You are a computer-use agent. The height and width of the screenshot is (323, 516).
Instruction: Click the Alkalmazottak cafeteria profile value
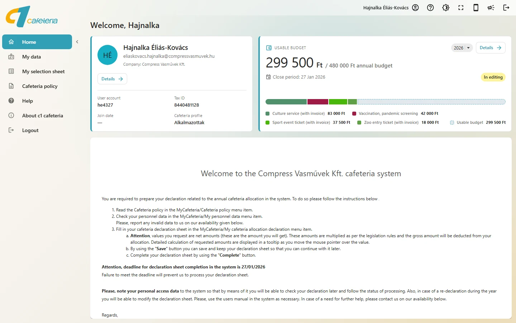(x=189, y=123)
